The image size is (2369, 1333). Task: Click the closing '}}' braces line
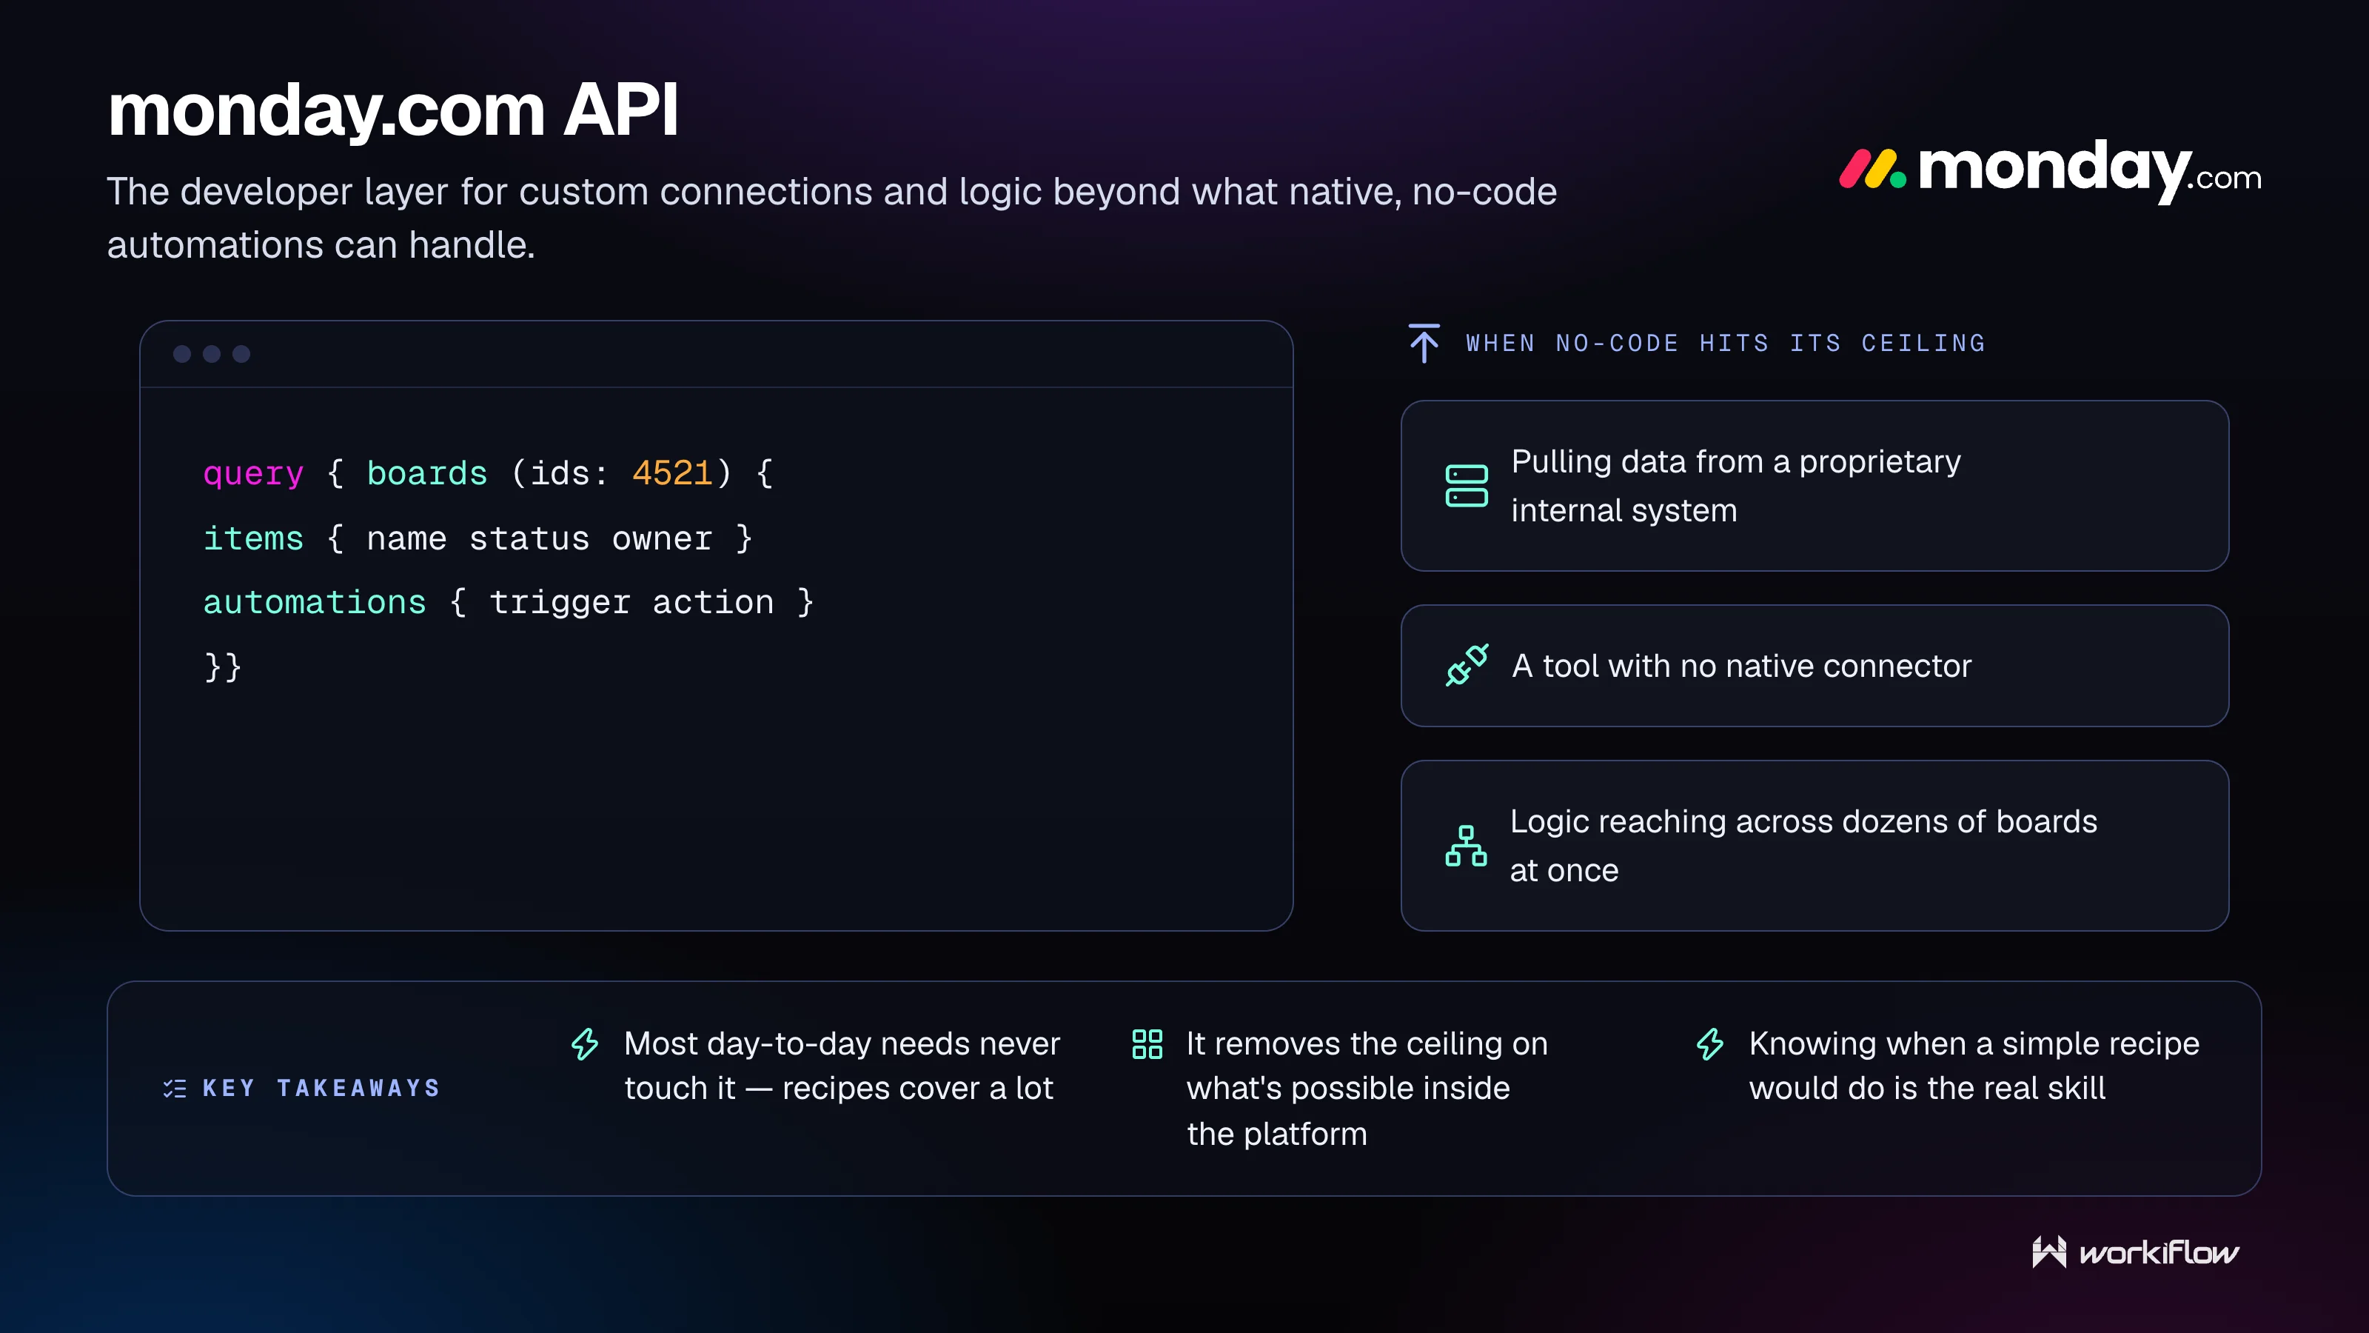[x=223, y=666]
